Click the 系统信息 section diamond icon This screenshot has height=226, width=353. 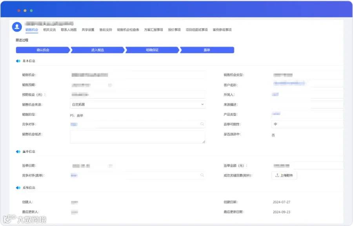pyautogui.click(x=18, y=188)
